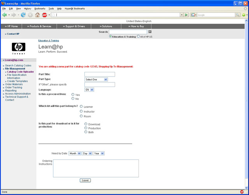Click the throbber activity indicator icon
Viewport: 249px width, 195px height.
click(245, 9)
